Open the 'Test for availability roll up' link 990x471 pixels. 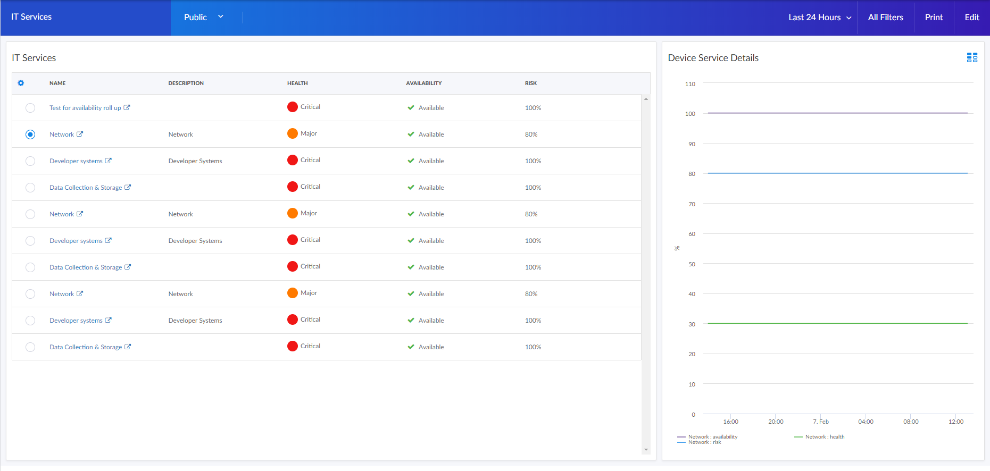(85, 108)
